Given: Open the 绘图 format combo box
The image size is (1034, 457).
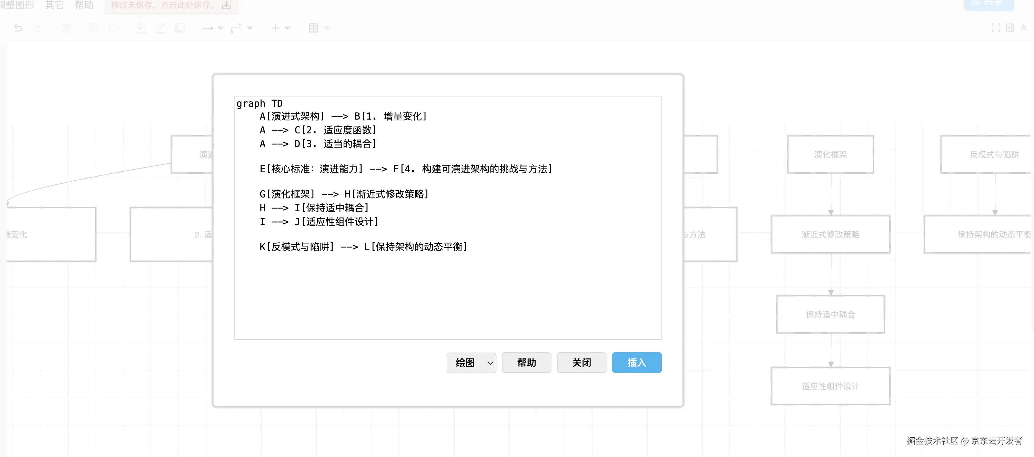Looking at the screenshot, I should coord(471,363).
